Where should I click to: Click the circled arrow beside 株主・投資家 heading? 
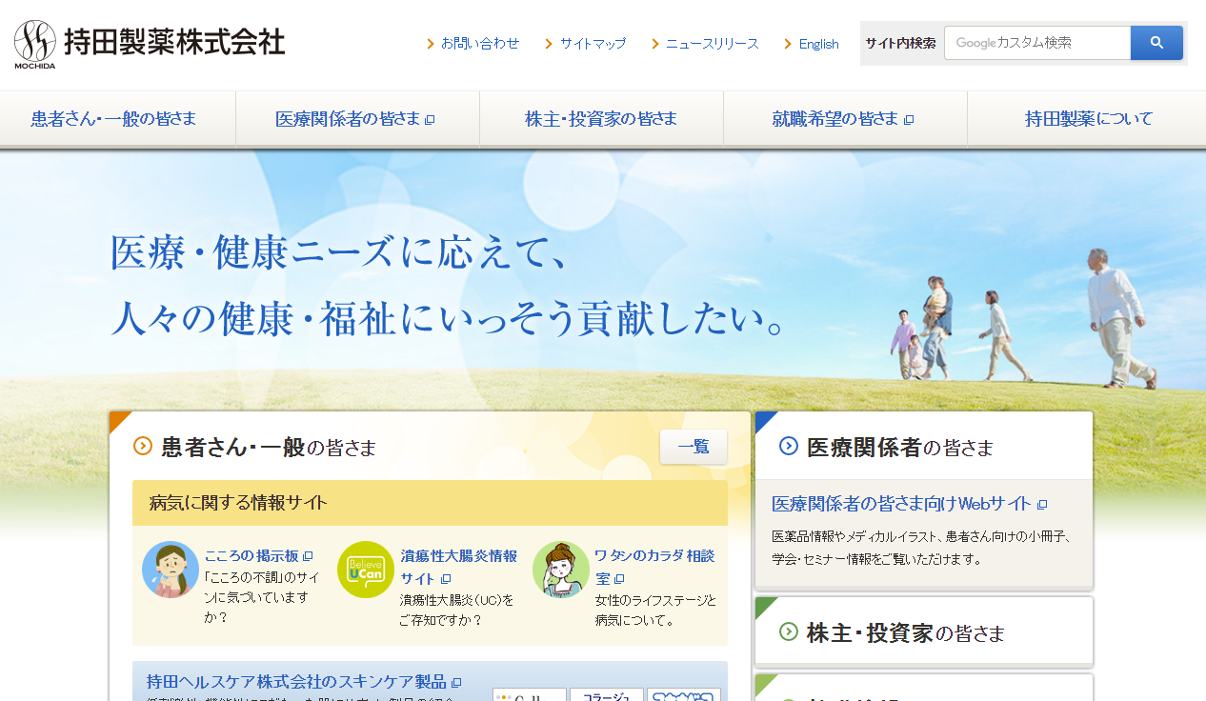(x=789, y=631)
